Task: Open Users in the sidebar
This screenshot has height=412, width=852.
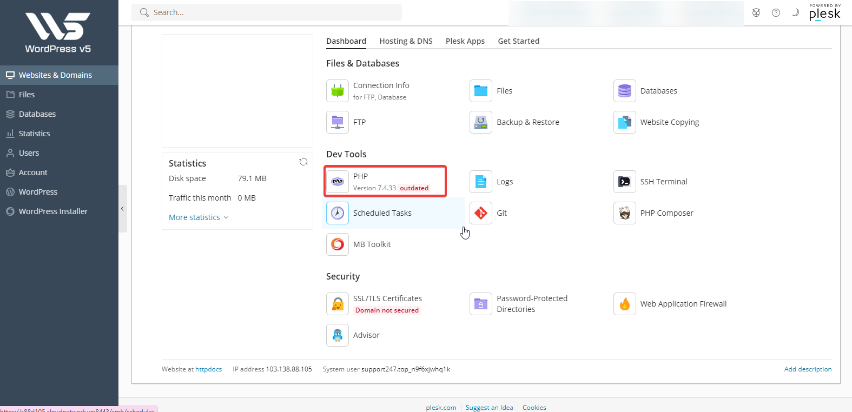Action: coord(59,153)
